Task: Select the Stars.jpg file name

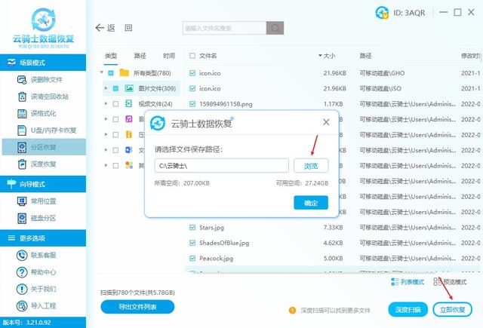Action: [211, 228]
